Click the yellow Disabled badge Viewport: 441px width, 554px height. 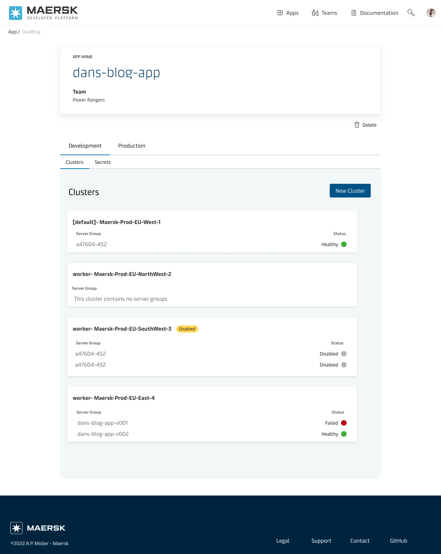tap(187, 329)
